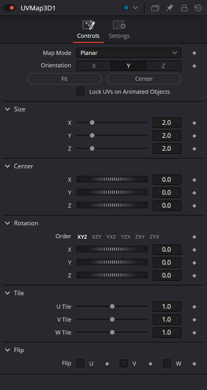
Task: Enable Lock UVs on Animated Objects
Action: (81, 92)
